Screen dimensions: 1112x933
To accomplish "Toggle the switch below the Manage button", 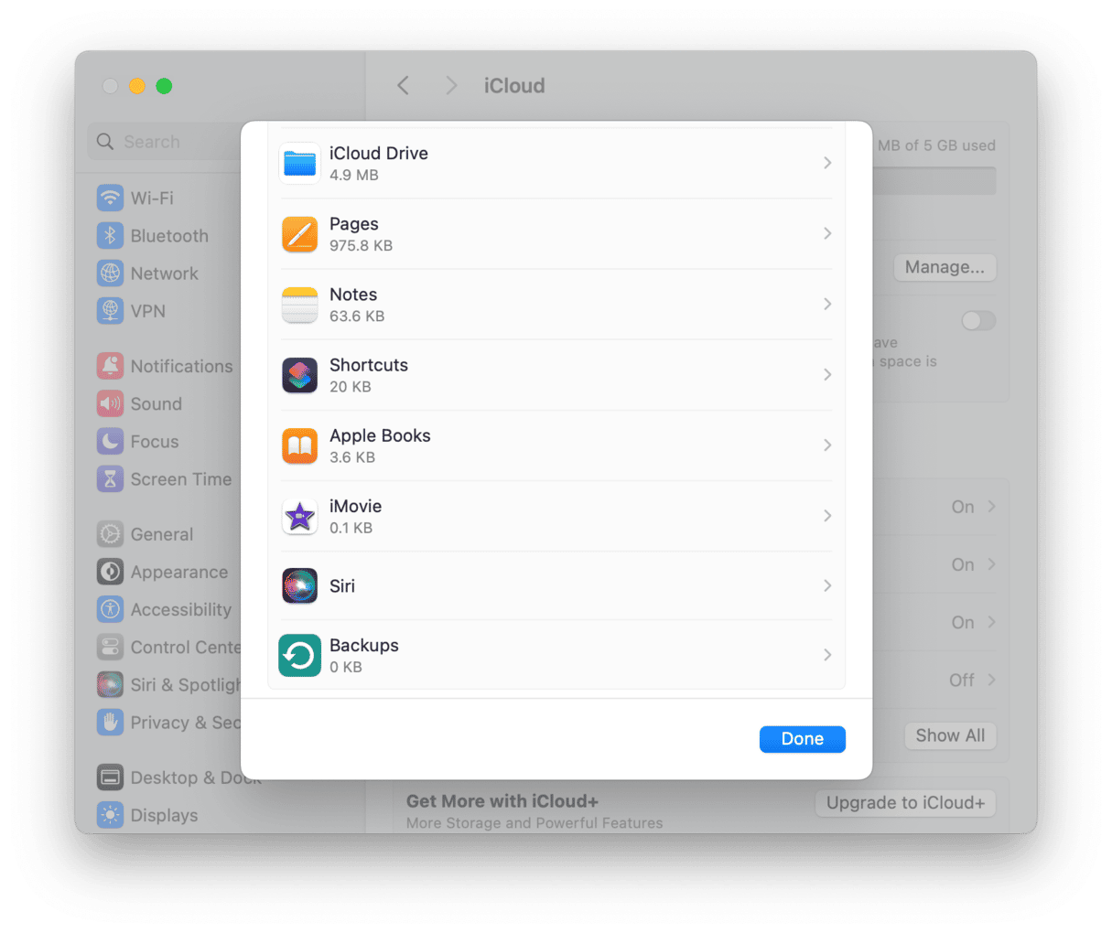I will click(x=978, y=320).
